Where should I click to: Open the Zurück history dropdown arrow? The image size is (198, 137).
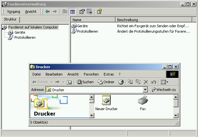point(52,82)
